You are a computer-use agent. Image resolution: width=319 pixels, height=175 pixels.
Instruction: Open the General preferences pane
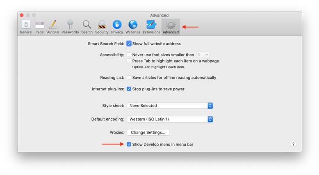click(26, 27)
